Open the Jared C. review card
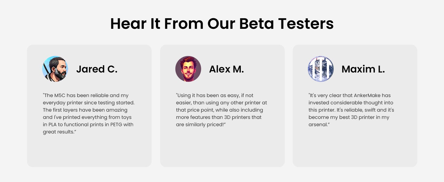The image size is (444, 182). [x=89, y=106]
